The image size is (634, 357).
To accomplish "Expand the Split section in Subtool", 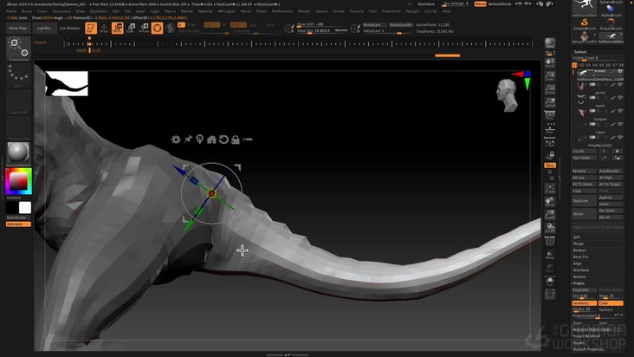I will click(577, 237).
